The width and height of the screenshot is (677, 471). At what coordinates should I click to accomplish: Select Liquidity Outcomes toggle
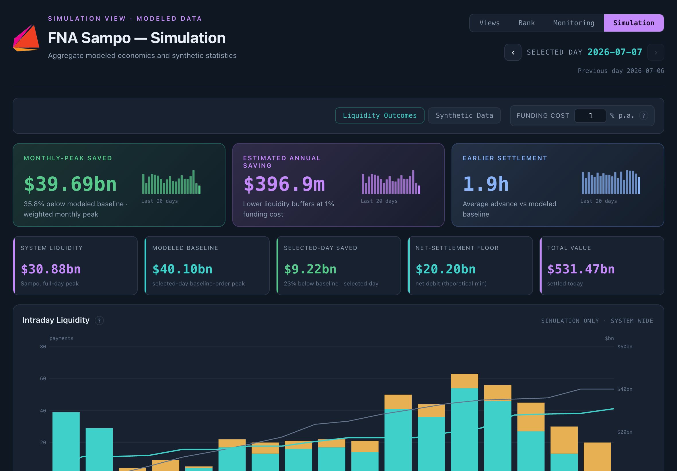tap(380, 115)
